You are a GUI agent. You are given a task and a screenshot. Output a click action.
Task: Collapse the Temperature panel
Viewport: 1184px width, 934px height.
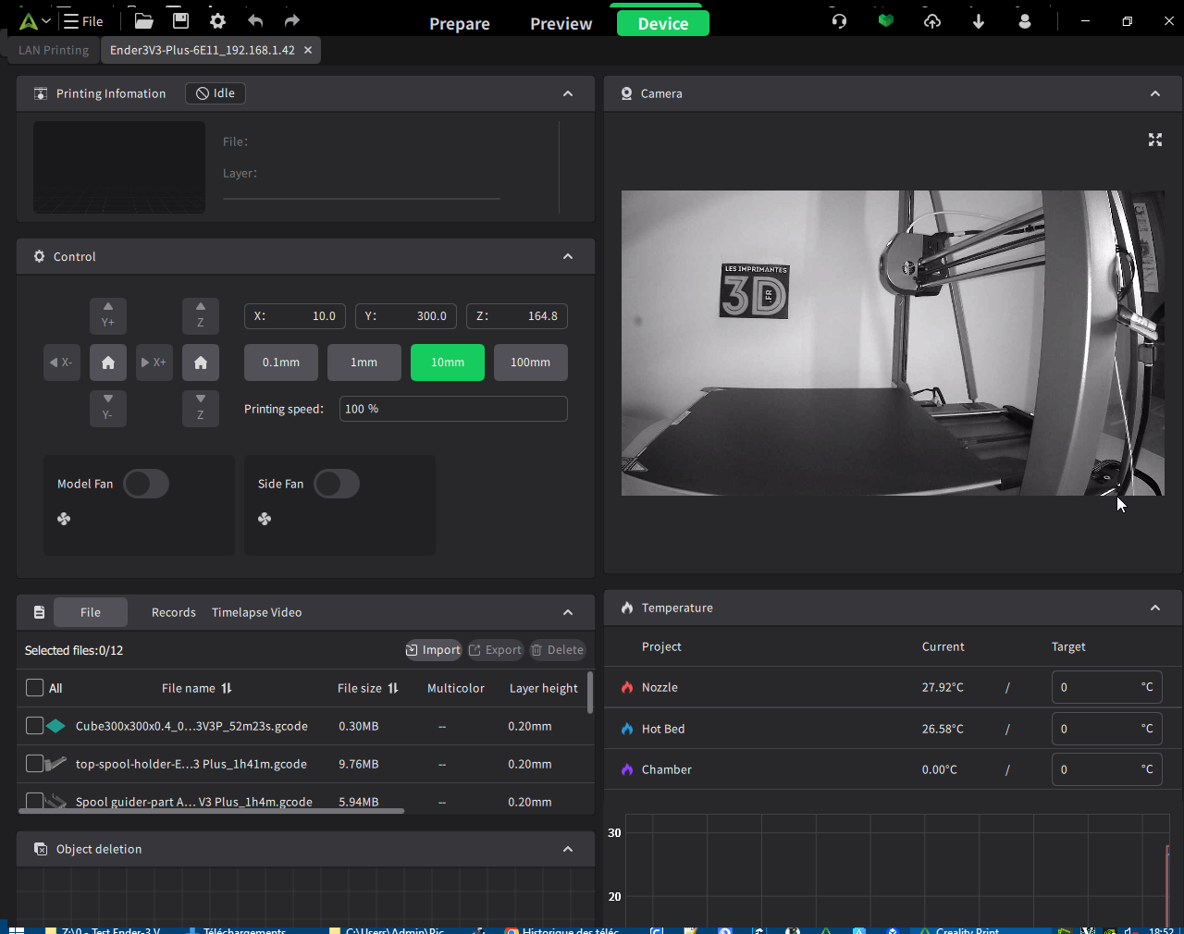pyautogui.click(x=1154, y=608)
